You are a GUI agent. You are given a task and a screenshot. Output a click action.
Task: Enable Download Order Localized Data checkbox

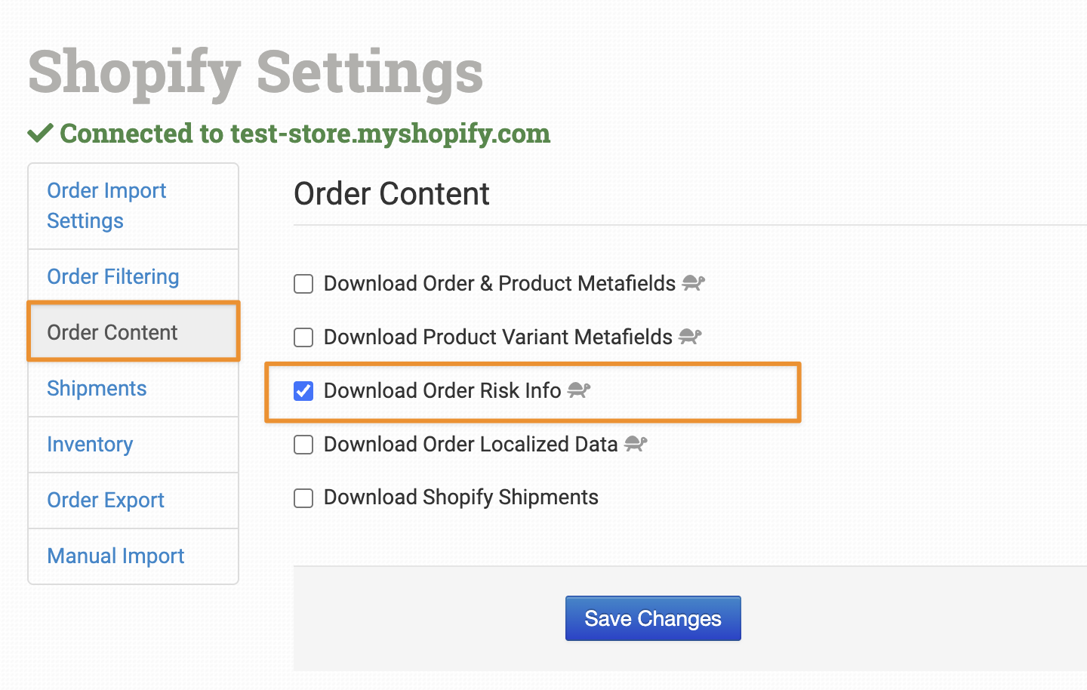(x=303, y=445)
